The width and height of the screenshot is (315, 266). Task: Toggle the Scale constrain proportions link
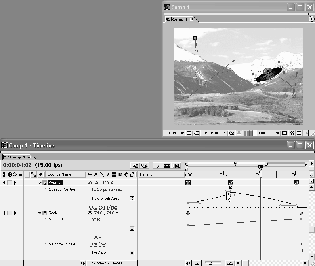(90, 213)
